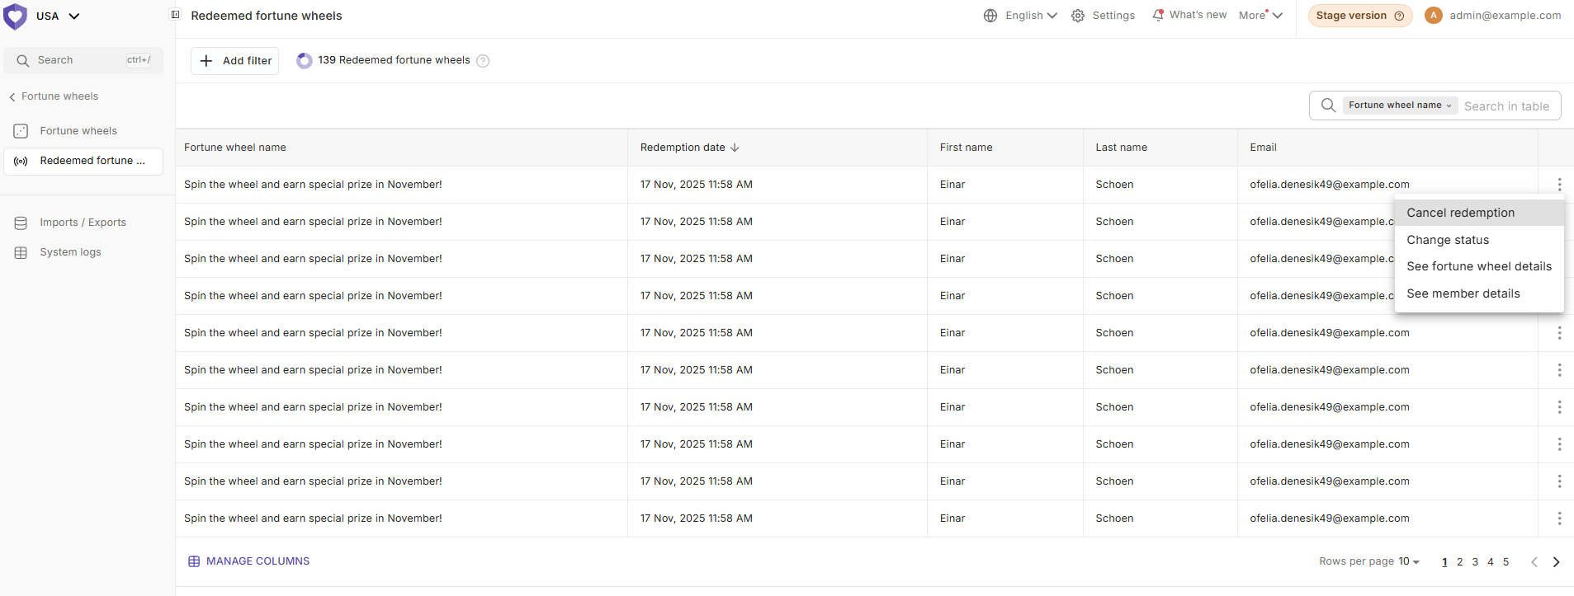Image resolution: width=1574 pixels, height=596 pixels.
Task: Open row actions menu in last table row
Action: pos(1558,519)
